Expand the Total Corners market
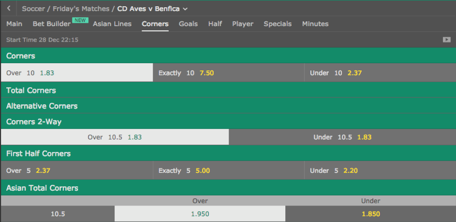This screenshot has height=222, width=456. (228, 90)
